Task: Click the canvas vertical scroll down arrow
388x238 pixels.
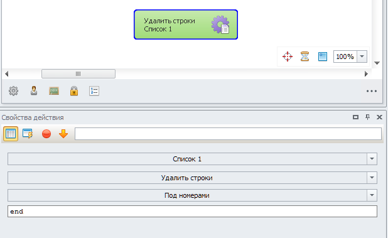Action: [377, 63]
